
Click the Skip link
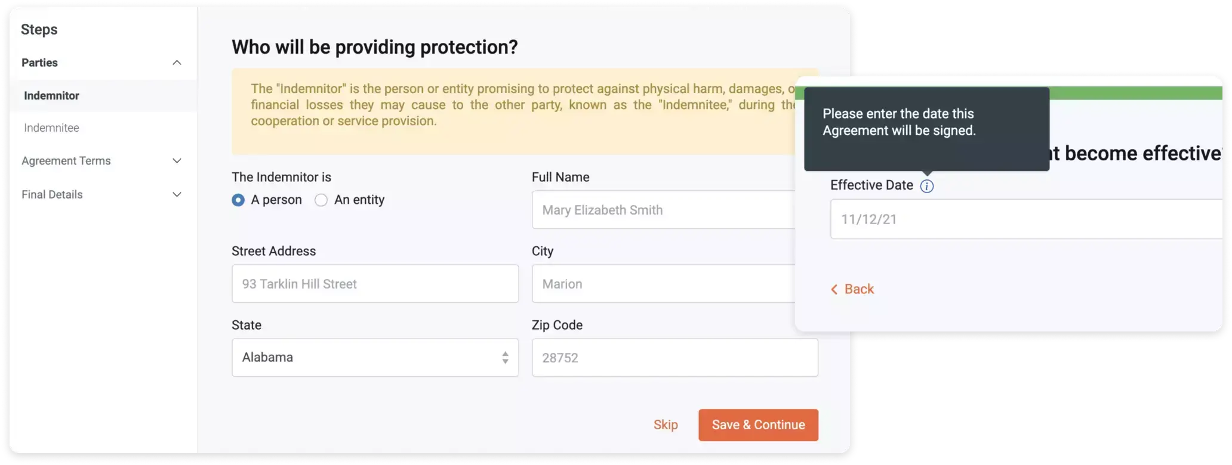[666, 425]
